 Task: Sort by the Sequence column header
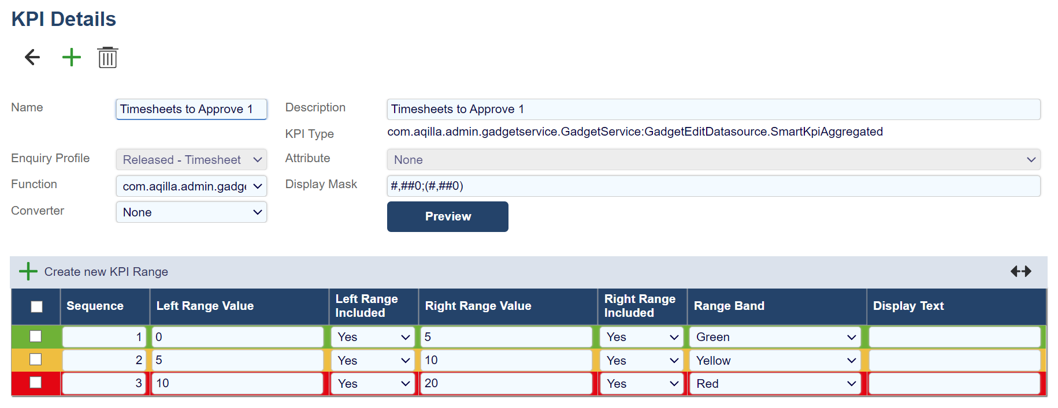click(x=95, y=306)
